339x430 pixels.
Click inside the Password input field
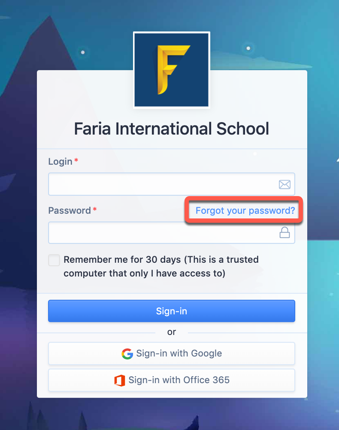[x=163, y=232]
